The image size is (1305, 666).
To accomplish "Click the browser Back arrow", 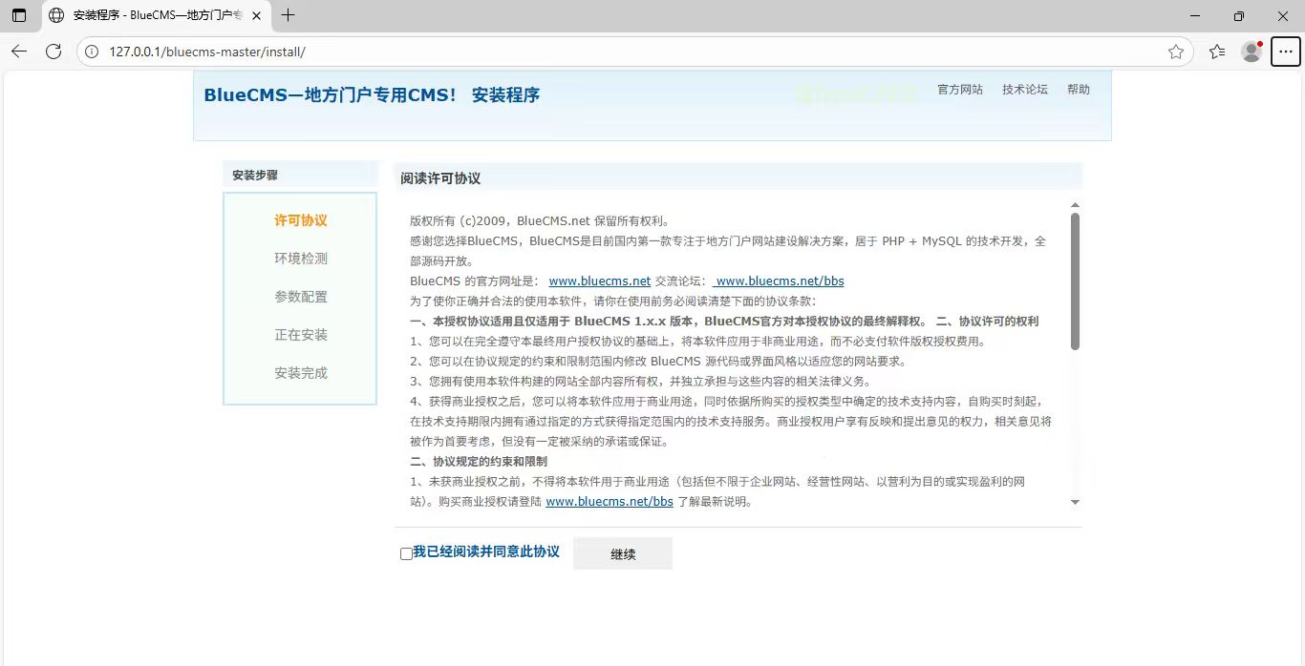I will point(19,52).
